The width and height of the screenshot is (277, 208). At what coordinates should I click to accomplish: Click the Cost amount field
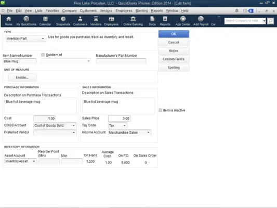tap(45, 119)
